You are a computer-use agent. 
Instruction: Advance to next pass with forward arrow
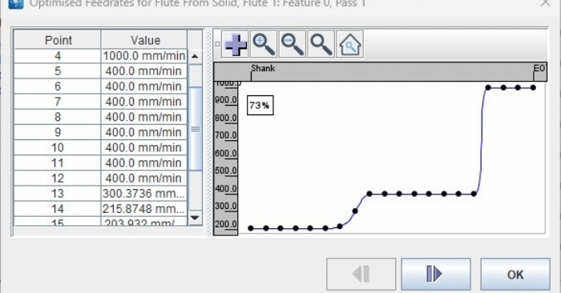point(435,274)
